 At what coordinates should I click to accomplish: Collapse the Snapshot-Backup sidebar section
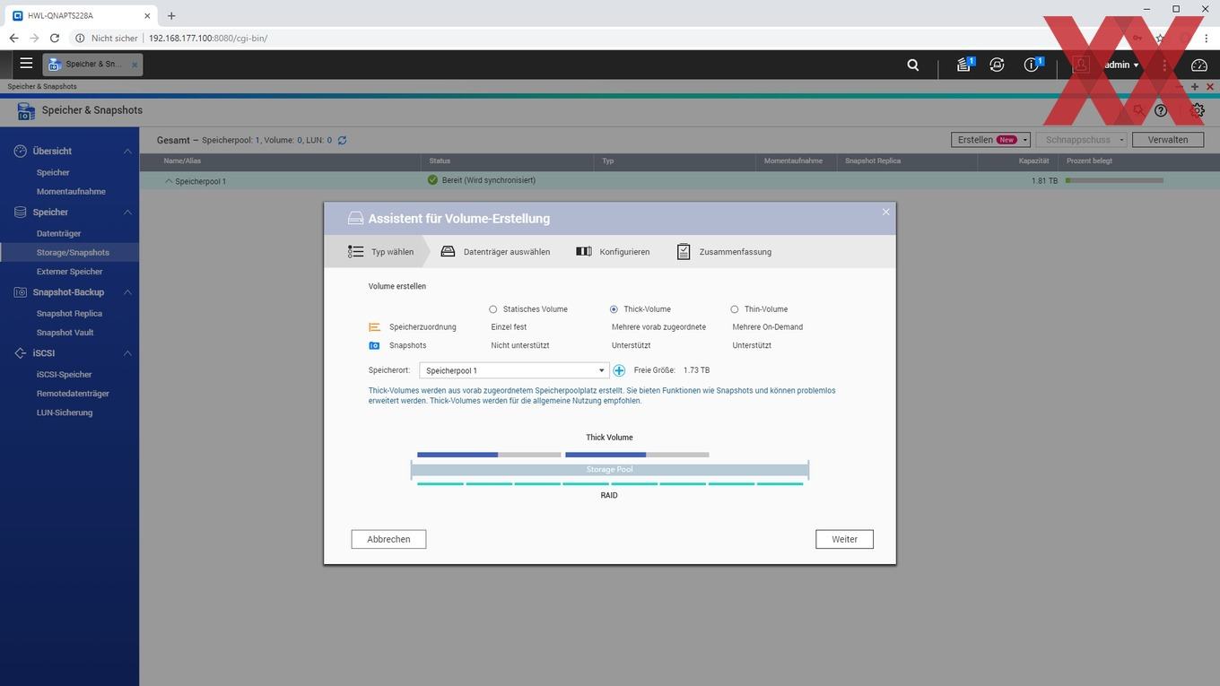pos(127,292)
